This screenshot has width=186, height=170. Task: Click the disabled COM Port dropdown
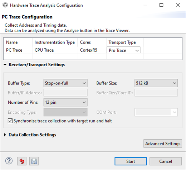pyautogui.click(x=156, y=112)
